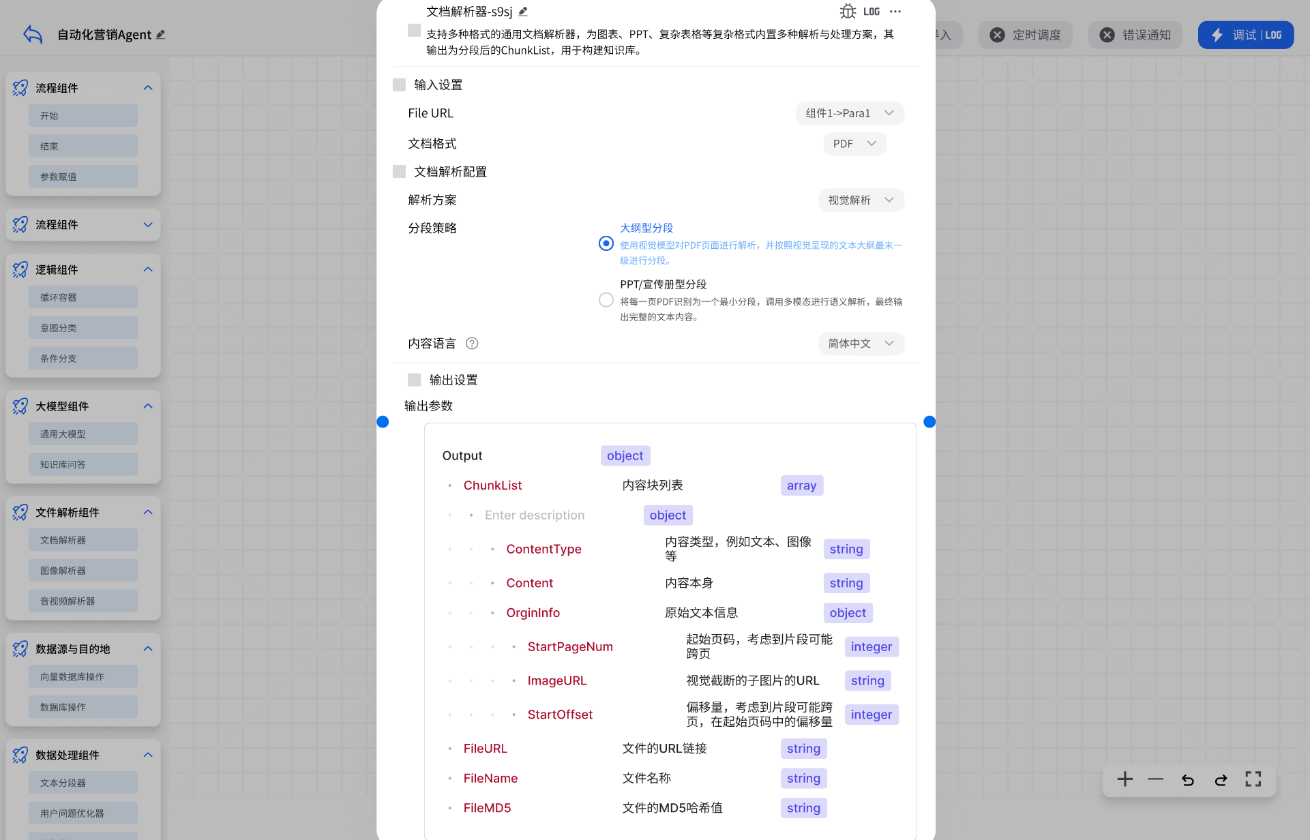Click the lightning icon on 调试 button
1310x840 pixels.
click(1217, 35)
